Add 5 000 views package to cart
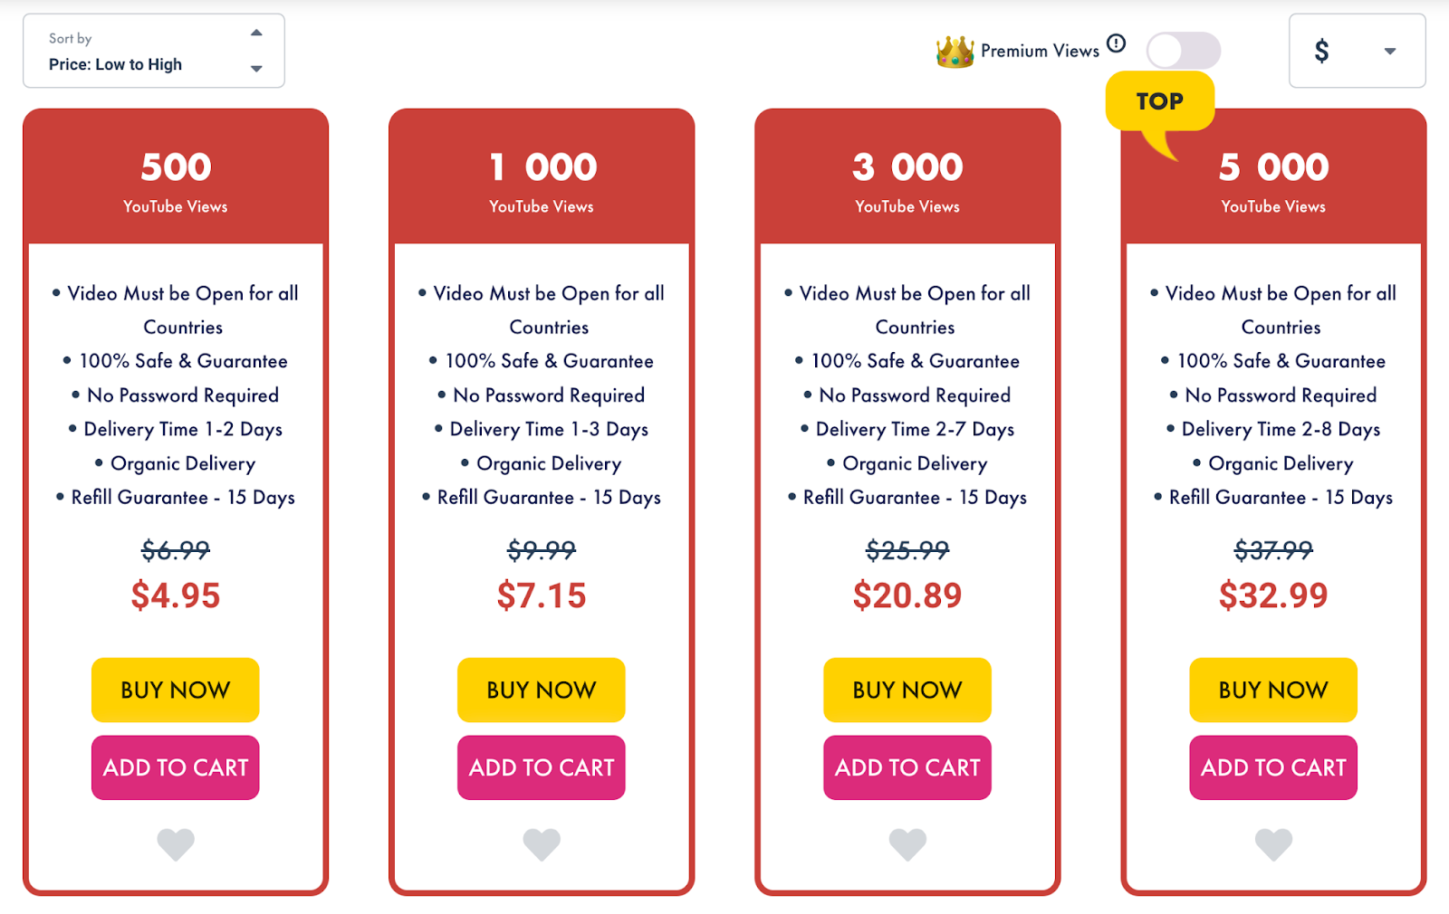Screen dimensions: 1449x914 click(1273, 767)
